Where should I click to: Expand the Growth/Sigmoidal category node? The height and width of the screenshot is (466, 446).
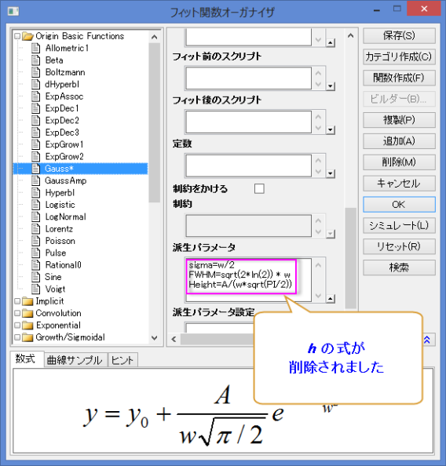17,337
